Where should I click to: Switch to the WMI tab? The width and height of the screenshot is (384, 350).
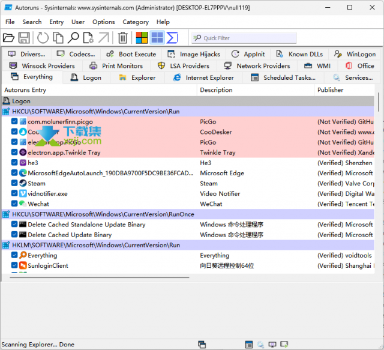[317, 65]
